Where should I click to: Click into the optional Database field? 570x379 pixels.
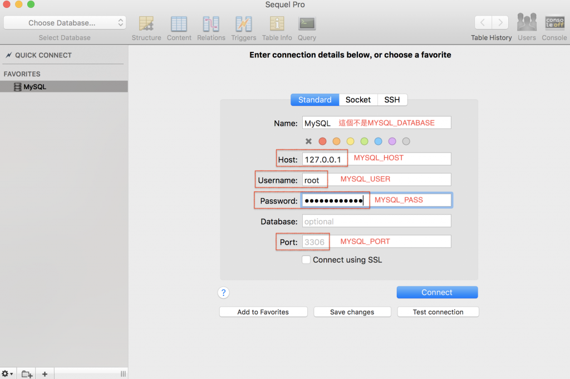(x=377, y=221)
